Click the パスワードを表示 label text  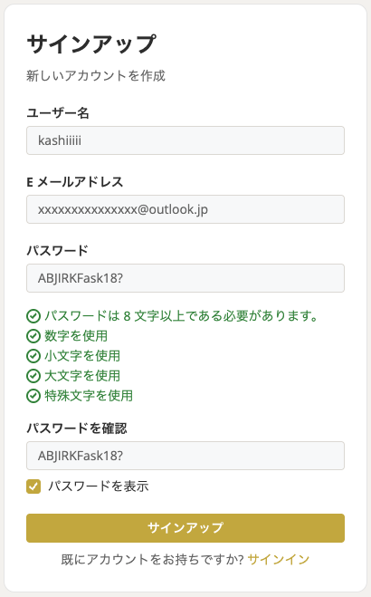99,486
